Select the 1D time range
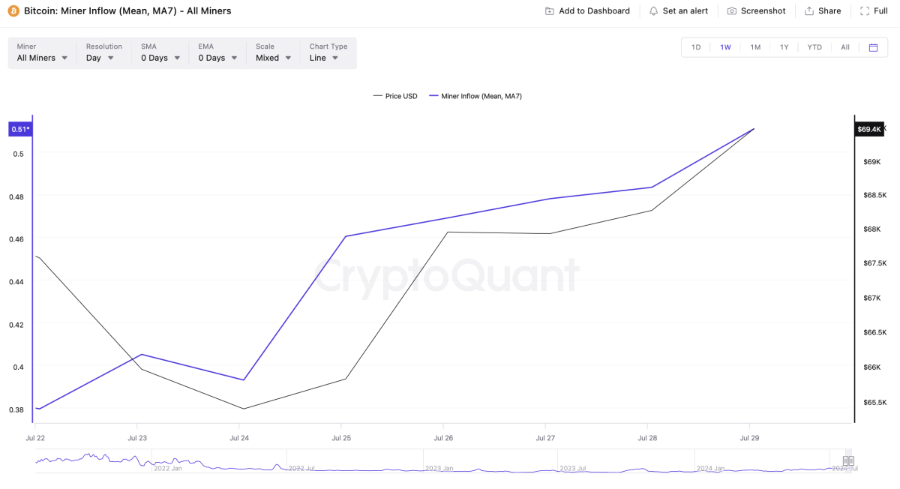This screenshot has height=489, width=900. [x=696, y=47]
